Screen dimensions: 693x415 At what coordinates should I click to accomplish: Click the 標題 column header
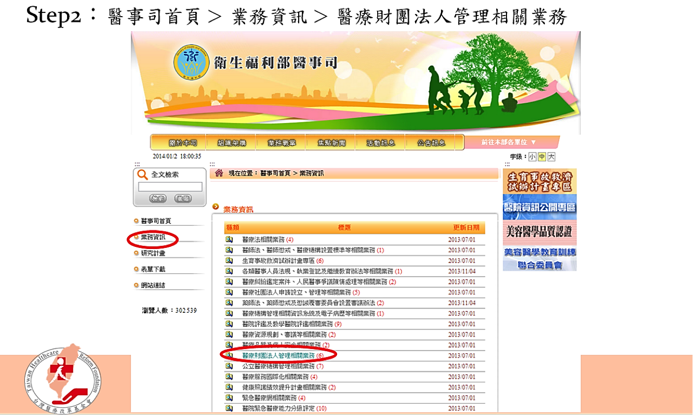point(344,228)
